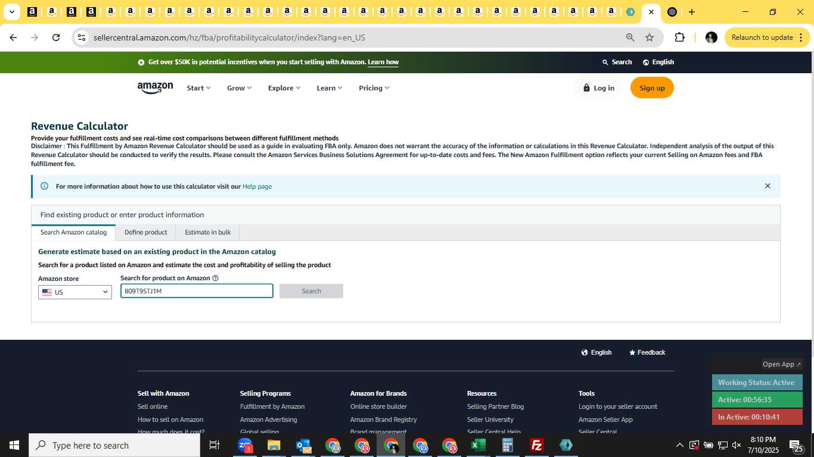Click the info icon in the help banner
The width and height of the screenshot is (814, 457).
44,186
